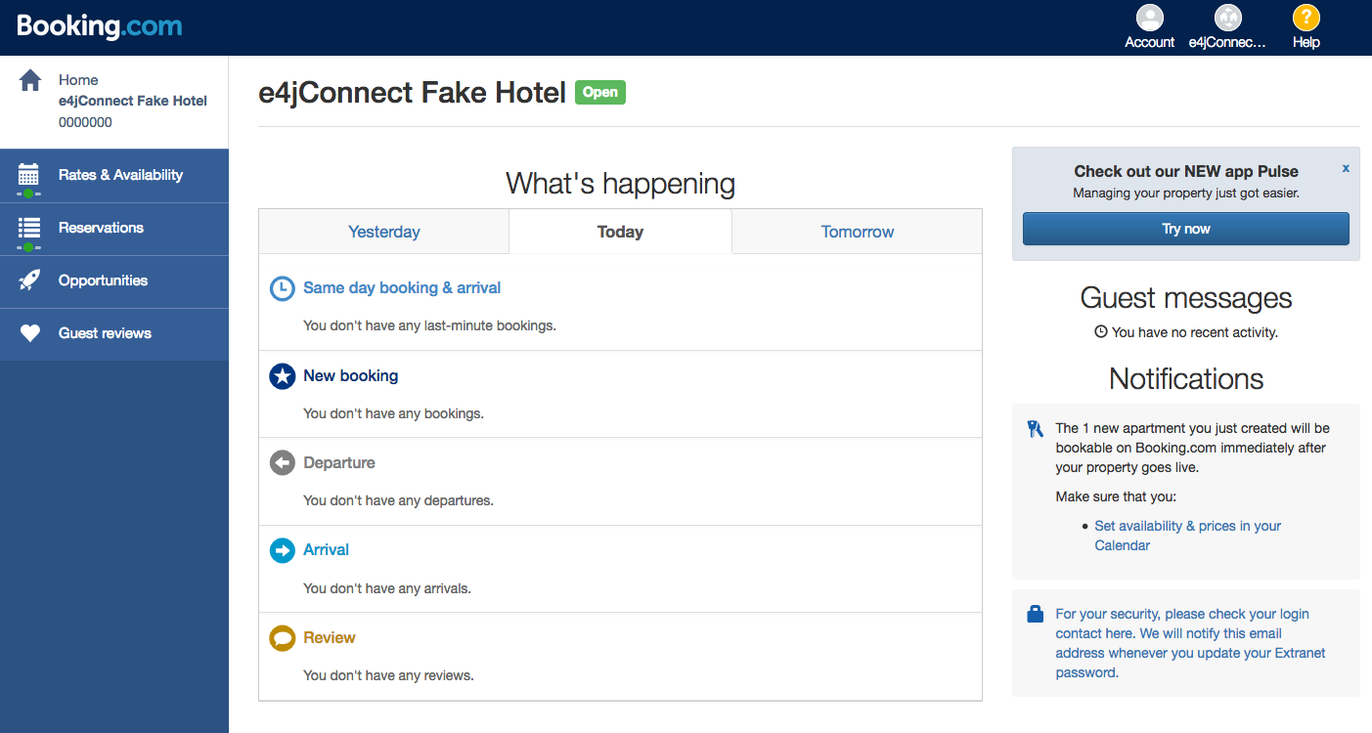Open the Account avatar icon
This screenshot has width=1372, height=733.
[x=1149, y=17]
